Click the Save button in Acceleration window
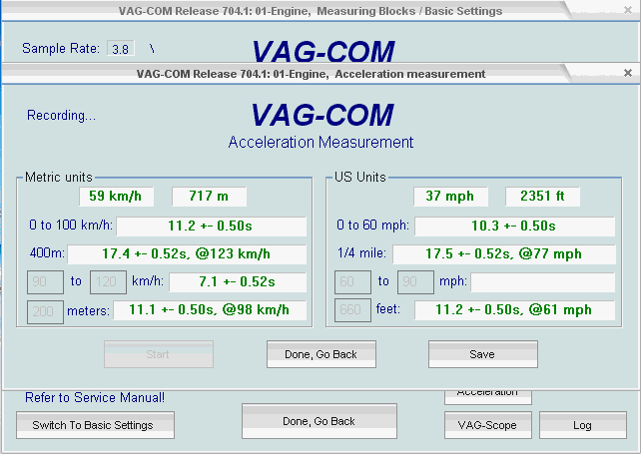The width and height of the screenshot is (641, 454). click(483, 354)
